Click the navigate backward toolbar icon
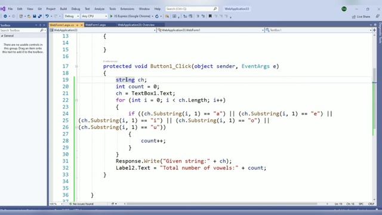Viewport: 382px width, 215px height. tap(5, 16)
